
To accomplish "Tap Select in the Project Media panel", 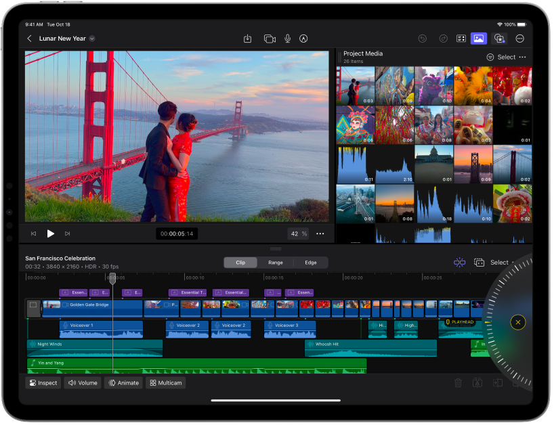I will [x=506, y=57].
